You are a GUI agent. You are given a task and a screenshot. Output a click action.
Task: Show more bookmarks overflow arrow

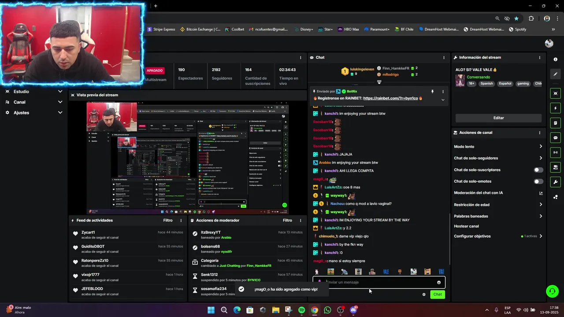pos(553,29)
